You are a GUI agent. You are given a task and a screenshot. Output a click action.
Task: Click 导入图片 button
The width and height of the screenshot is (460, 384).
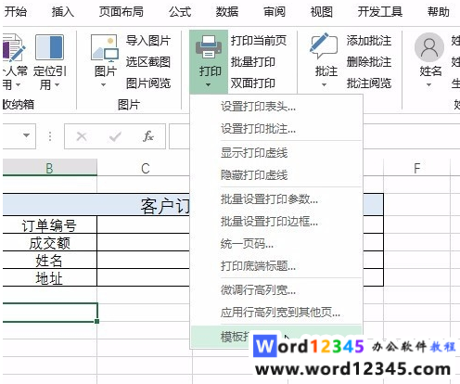point(148,41)
